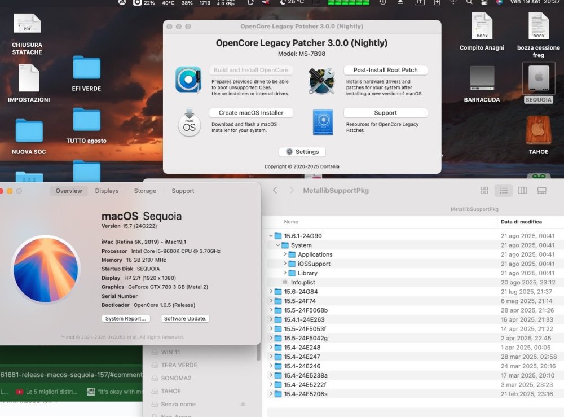
Task: Expand the iOSSupport folder
Action: 285,264
